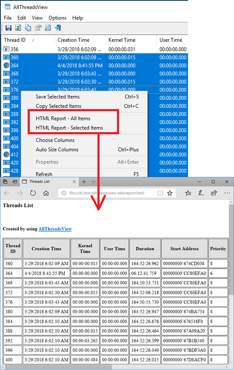Sort by Thread ID column header
Viewport: 234px width, 370px height.
(x=28, y=40)
